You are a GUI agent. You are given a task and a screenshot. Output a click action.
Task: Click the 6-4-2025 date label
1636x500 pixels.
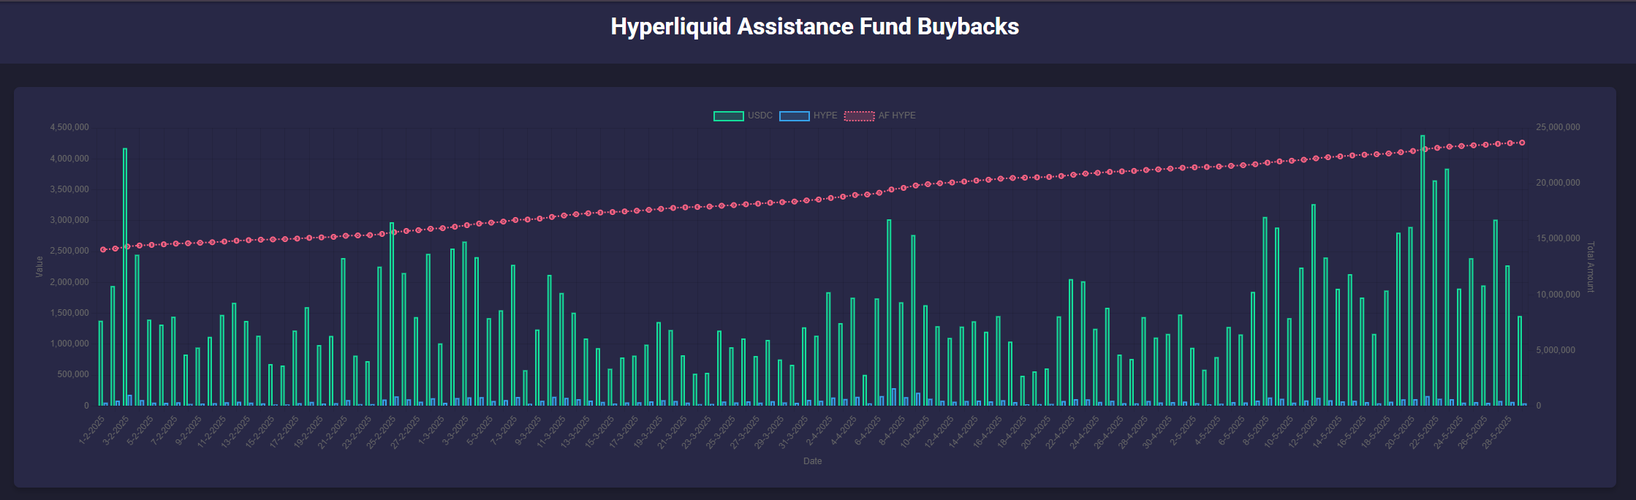[868, 431]
